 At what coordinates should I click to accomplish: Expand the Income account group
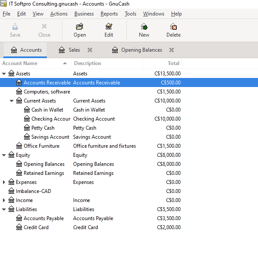[x=4, y=200]
